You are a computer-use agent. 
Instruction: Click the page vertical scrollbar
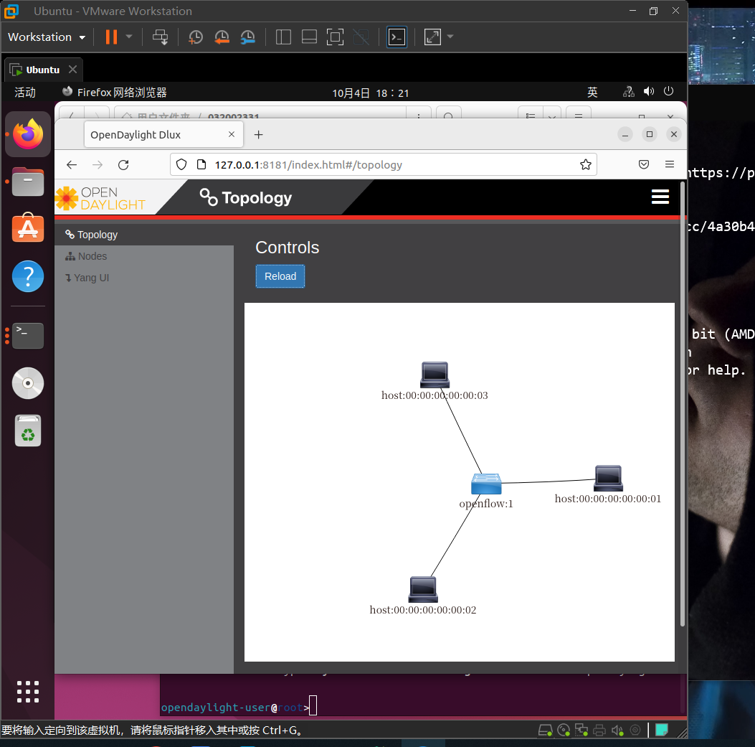[683, 404]
